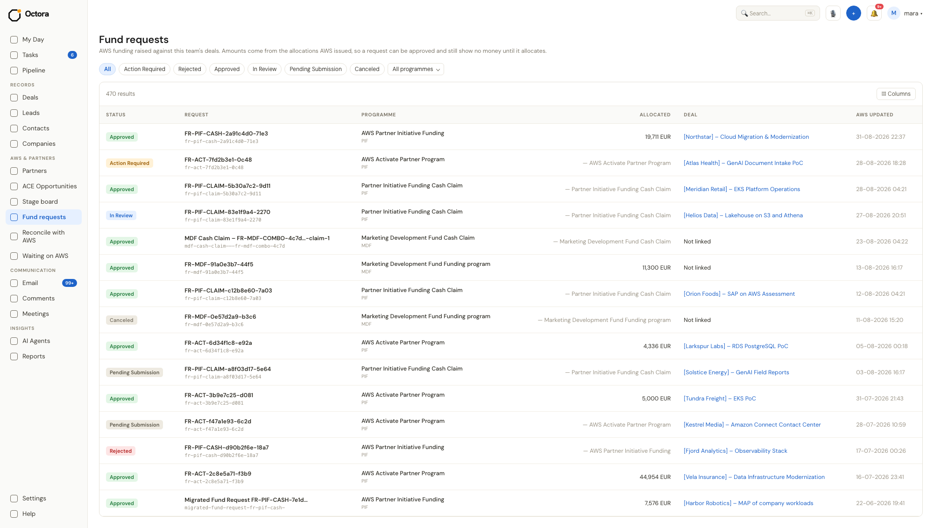Open Kestrel Media Amazon Connect deal
Viewport: 934px width, 528px height.
click(x=752, y=425)
